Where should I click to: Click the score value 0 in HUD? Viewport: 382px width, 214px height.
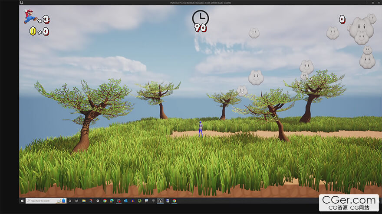(342, 19)
